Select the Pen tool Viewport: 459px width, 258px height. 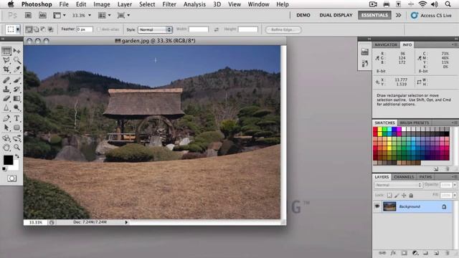click(6, 118)
